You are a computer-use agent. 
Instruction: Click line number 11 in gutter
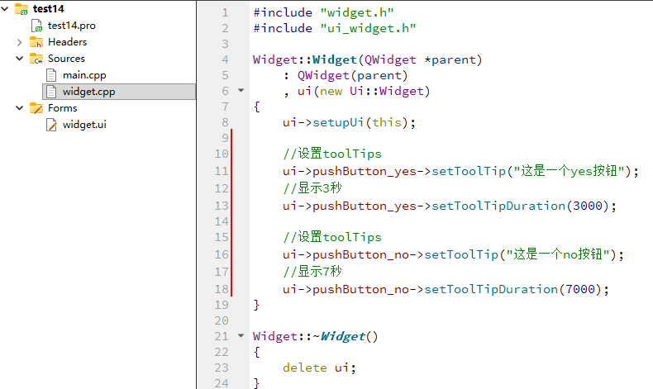point(222,171)
